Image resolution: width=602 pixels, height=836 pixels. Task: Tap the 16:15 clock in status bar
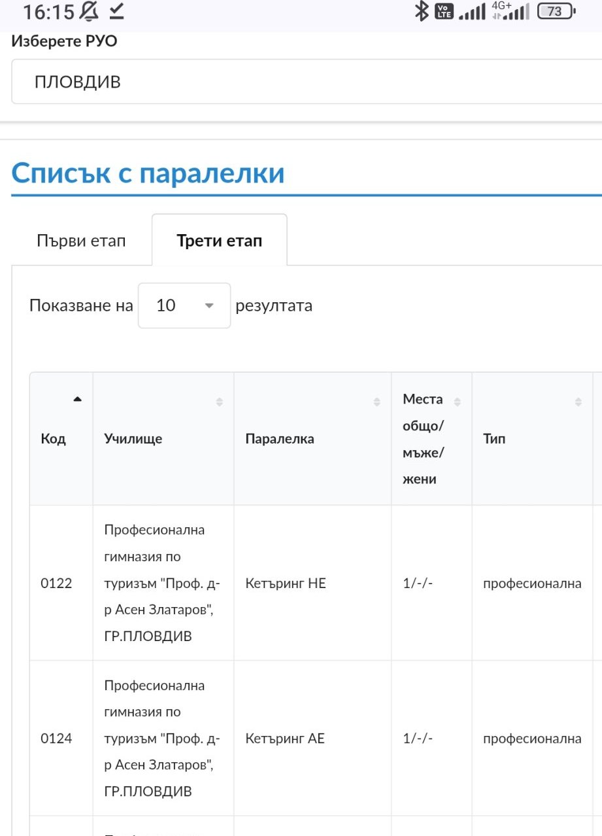click(x=48, y=12)
